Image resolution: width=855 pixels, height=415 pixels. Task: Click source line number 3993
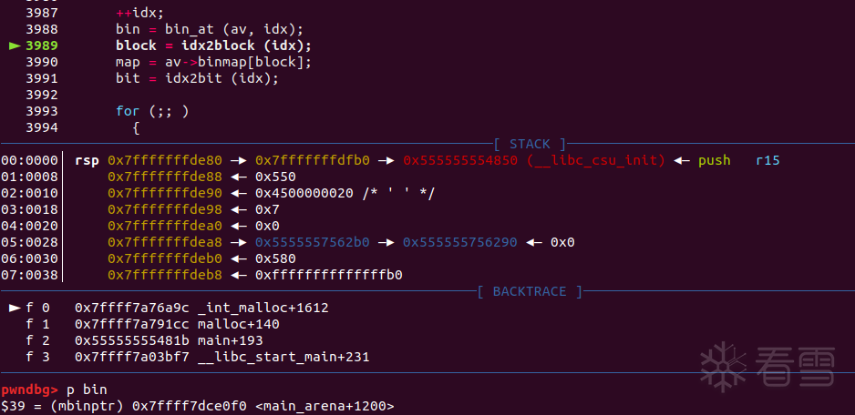point(42,111)
